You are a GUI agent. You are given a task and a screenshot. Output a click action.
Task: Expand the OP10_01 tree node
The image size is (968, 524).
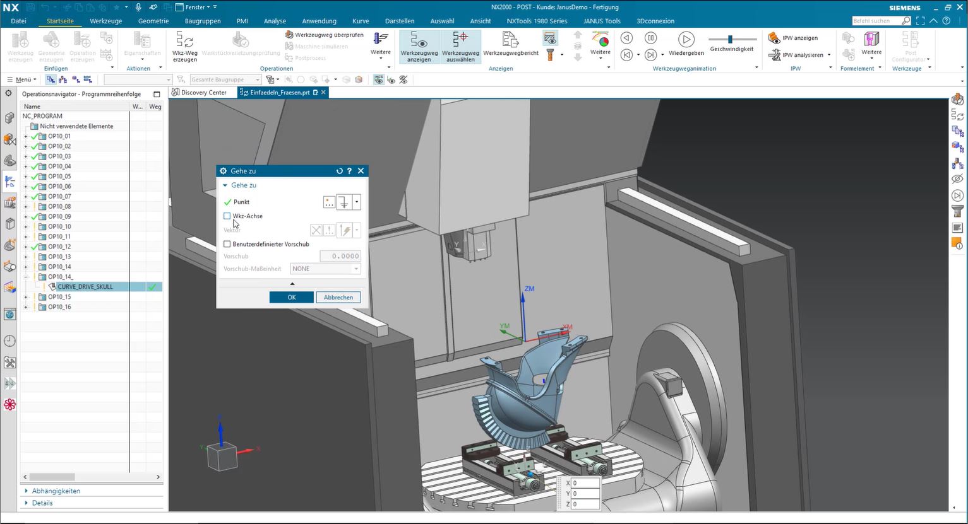pos(26,136)
